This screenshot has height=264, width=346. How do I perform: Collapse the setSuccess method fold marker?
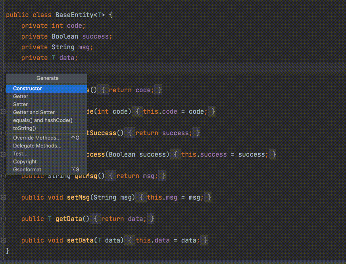tap(3, 154)
